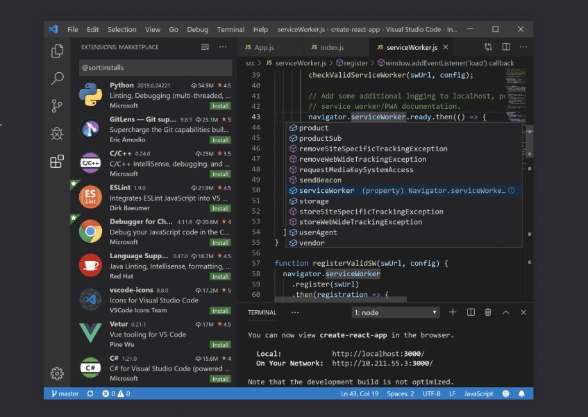Open the View menu
The image size is (588, 417).
point(153,29)
